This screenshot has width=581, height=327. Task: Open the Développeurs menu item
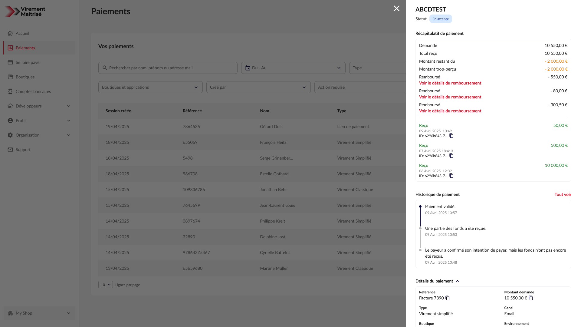click(29, 106)
